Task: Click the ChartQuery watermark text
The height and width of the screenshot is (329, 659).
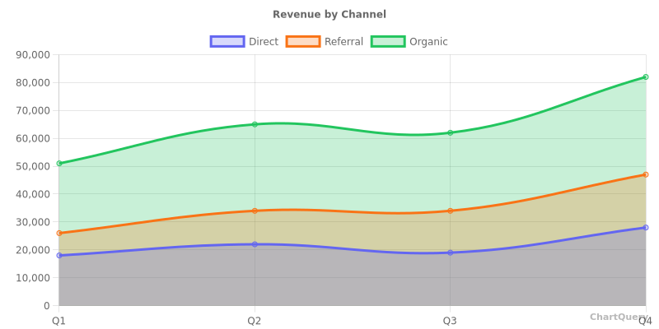Action: [x=618, y=317]
